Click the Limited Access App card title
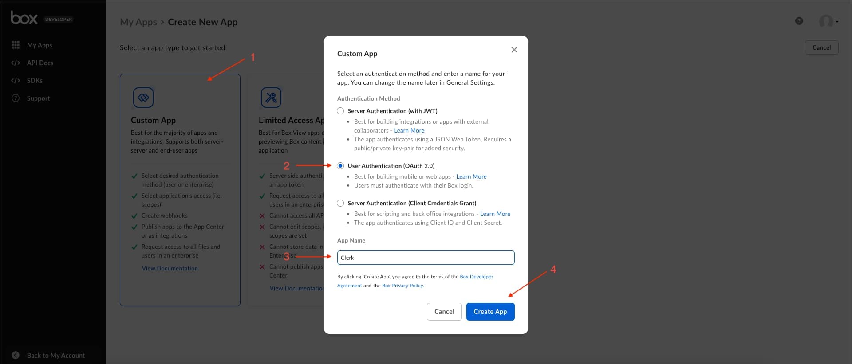The width and height of the screenshot is (852, 364). pos(291,120)
